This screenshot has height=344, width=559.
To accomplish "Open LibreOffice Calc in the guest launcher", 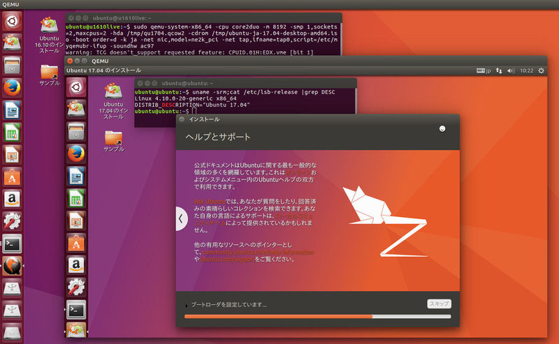I will click(76, 199).
